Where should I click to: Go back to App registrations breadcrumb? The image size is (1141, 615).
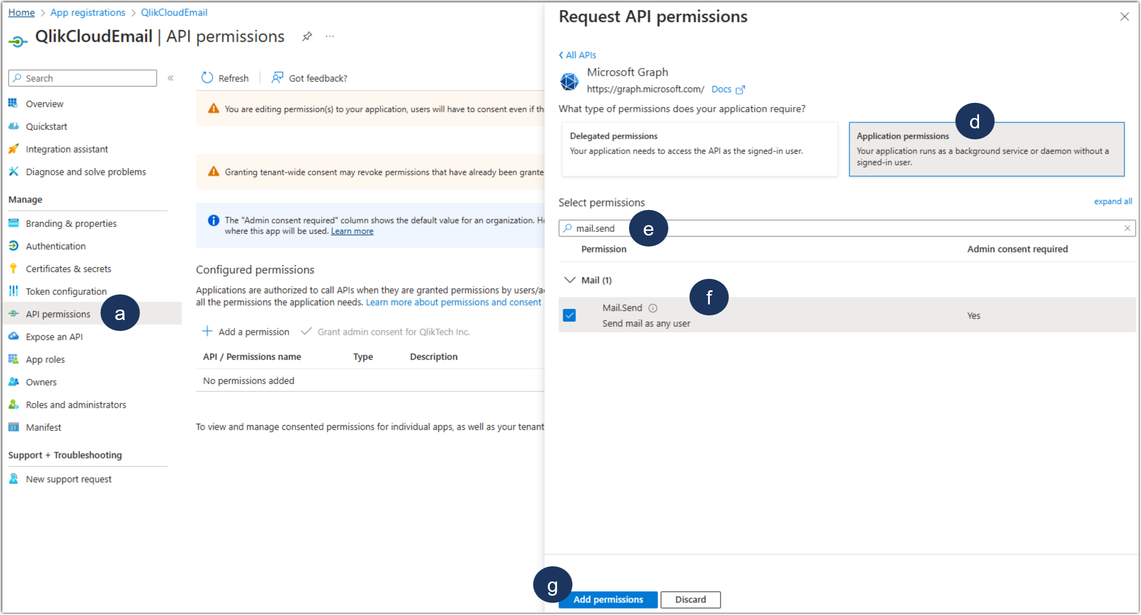coord(87,12)
